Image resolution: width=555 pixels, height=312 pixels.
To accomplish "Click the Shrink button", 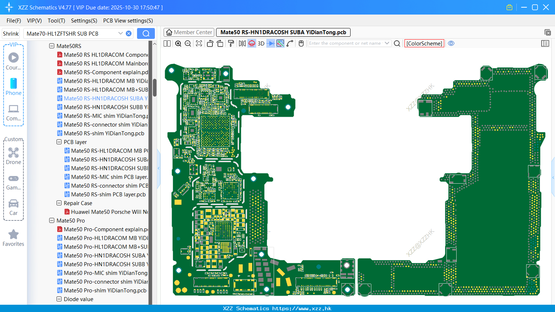I will coord(11,33).
